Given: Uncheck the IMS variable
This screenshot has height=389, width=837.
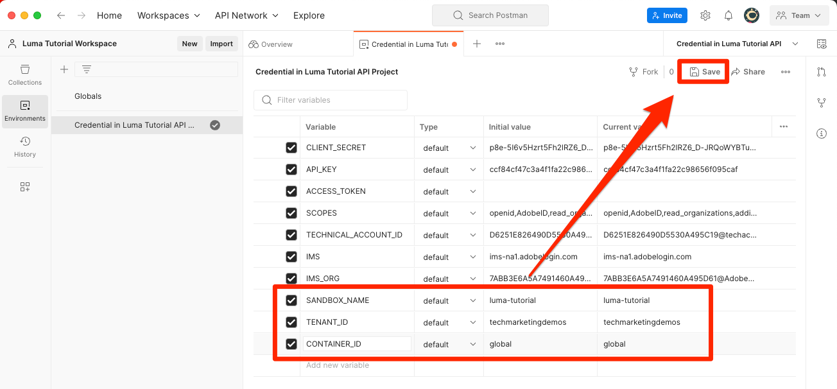Looking at the screenshot, I should [x=291, y=257].
